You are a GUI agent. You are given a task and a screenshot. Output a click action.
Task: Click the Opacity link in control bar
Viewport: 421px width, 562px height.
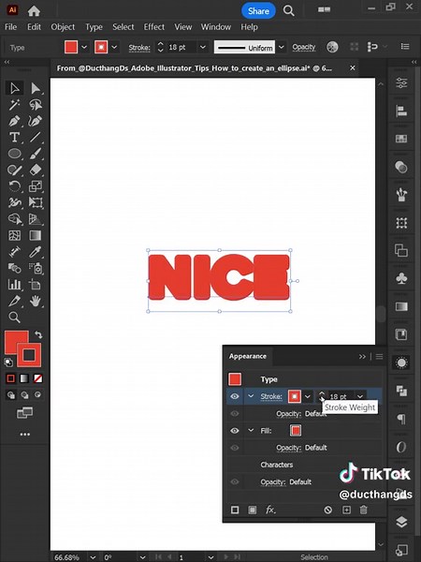(x=303, y=47)
